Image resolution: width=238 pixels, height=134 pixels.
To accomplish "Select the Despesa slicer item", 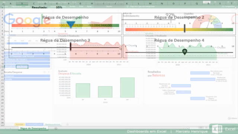I will click(x=27, y=76).
